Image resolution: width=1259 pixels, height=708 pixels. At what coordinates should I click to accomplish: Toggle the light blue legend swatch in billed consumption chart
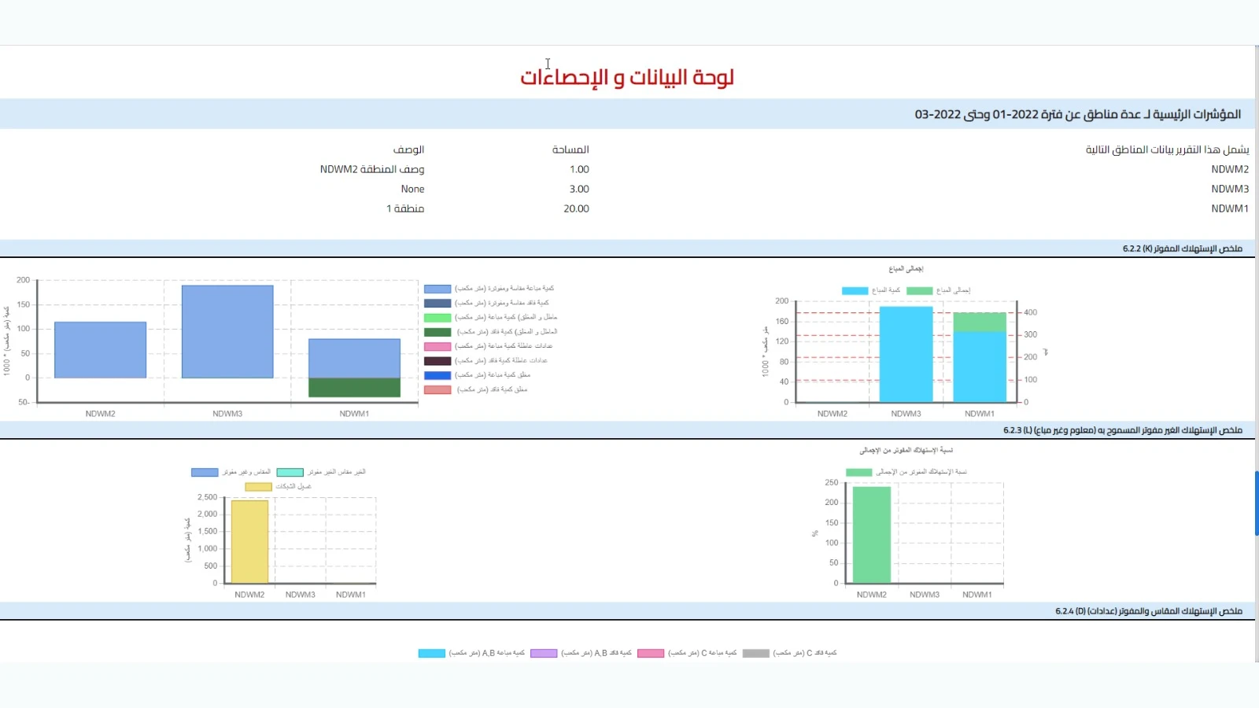(438, 289)
